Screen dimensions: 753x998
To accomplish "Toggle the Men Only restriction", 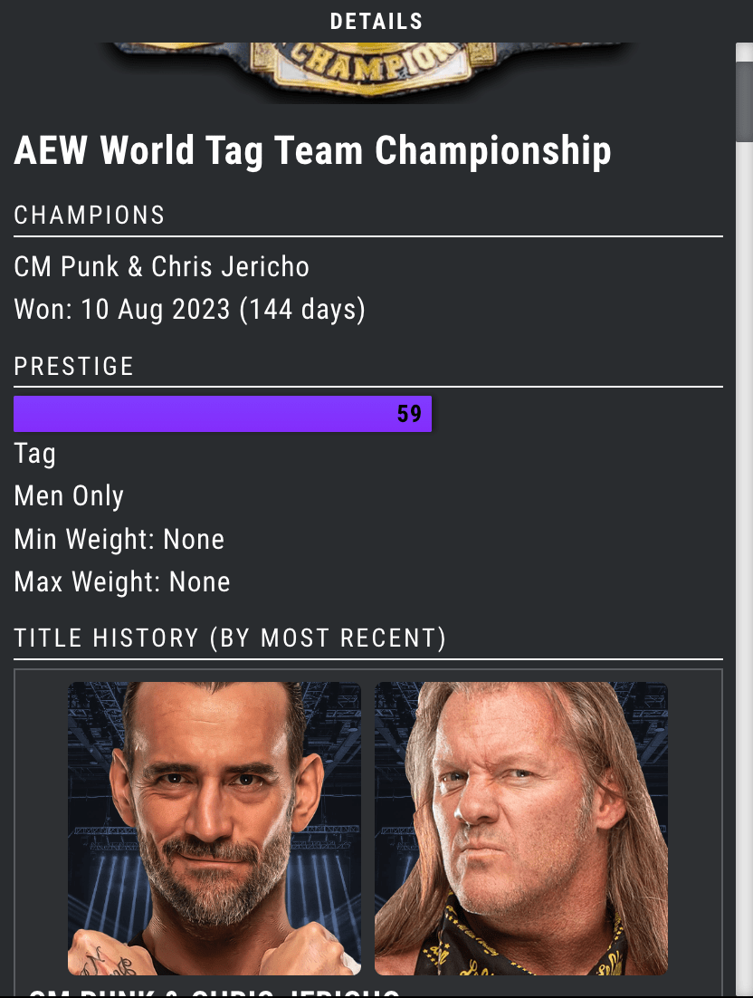I will (68, 495).
